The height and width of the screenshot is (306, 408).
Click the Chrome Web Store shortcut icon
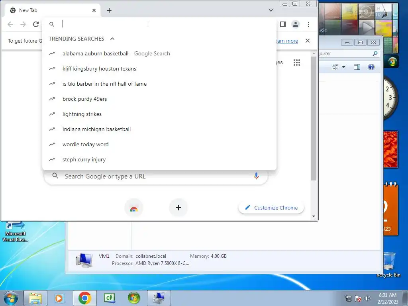click(134, 208)
